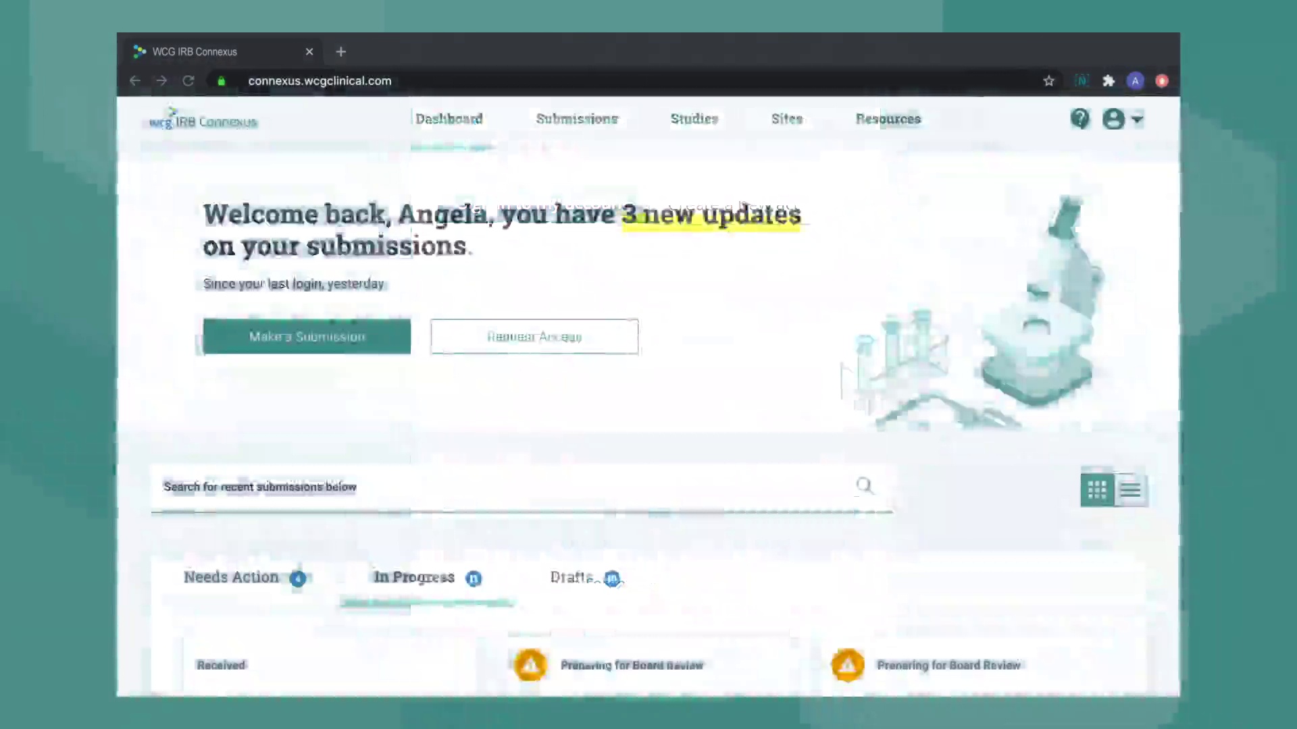Open the help question mark icon
The image size is (1297, 729).
click(1080, 119)
